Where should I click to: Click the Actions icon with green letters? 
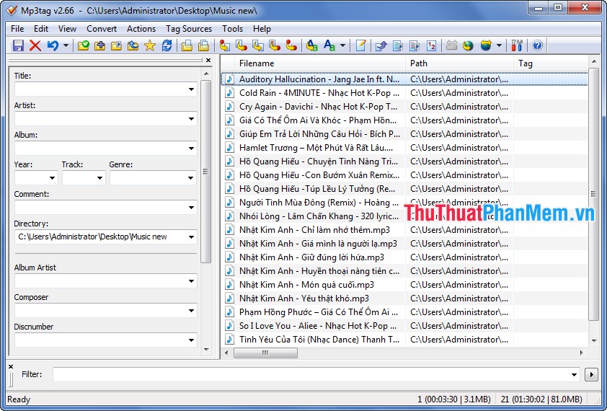pos(312,45)
